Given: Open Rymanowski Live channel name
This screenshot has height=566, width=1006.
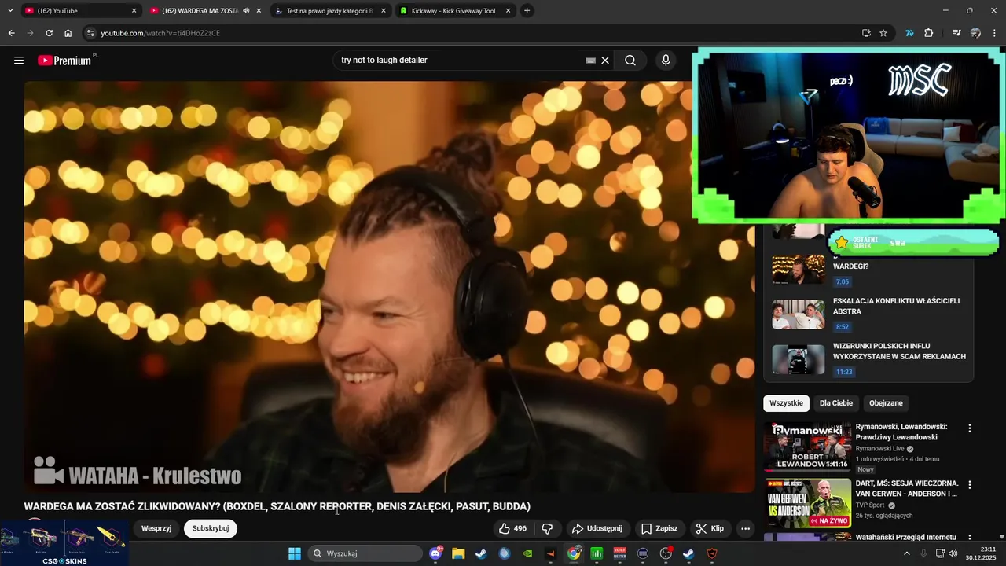Looking at the screenshot, I should [x=879, y=449].
